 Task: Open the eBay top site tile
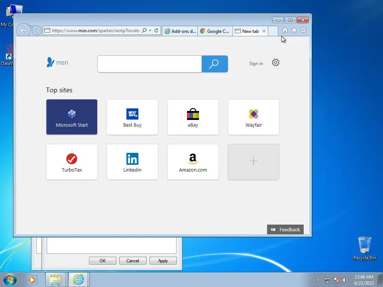193,117
